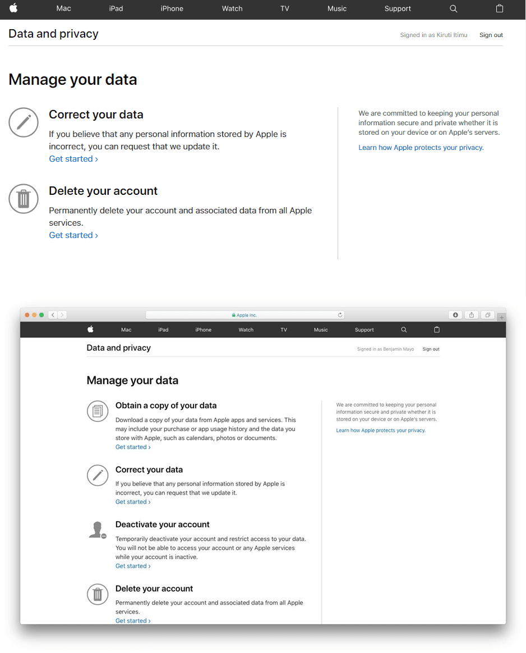526x653 pixels.
Task: Click the Safari downloads icon in the window toolbar
Action: [455, 315]
